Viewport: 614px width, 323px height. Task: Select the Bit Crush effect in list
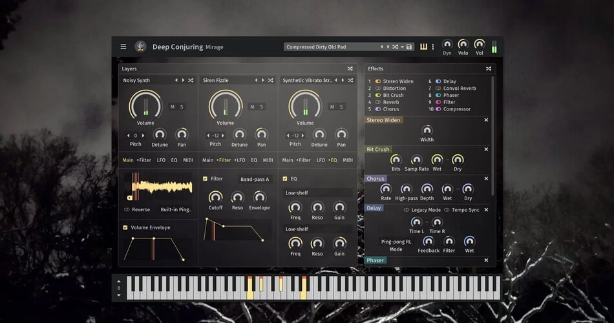point(393,95)
